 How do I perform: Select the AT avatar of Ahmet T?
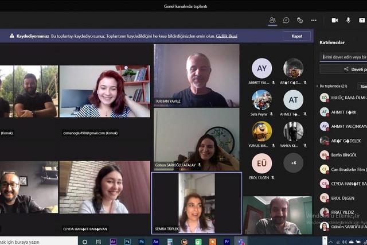coord(293,100)
